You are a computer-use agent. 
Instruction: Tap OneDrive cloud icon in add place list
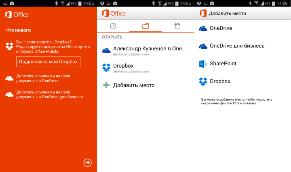[203, 29]
